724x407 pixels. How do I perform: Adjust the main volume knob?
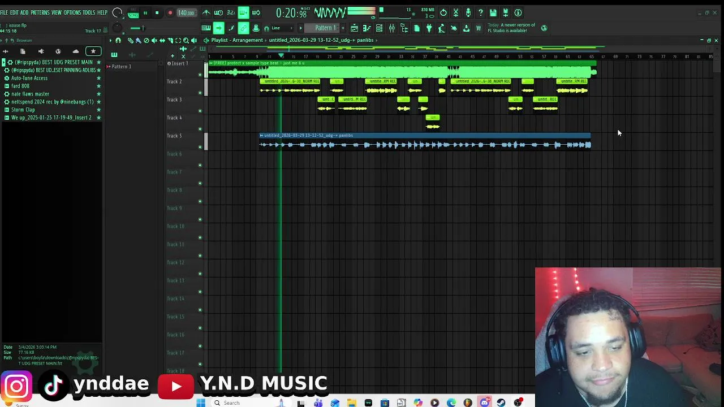coord(117,12)
